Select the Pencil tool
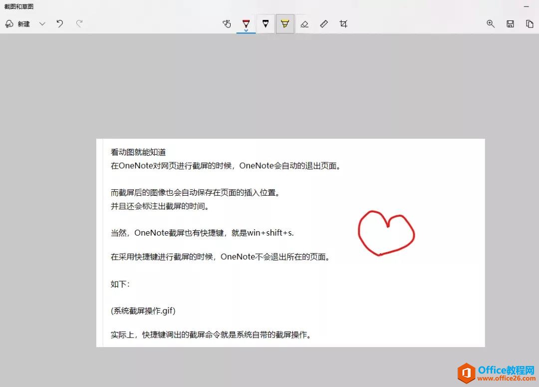 [266, 23]
